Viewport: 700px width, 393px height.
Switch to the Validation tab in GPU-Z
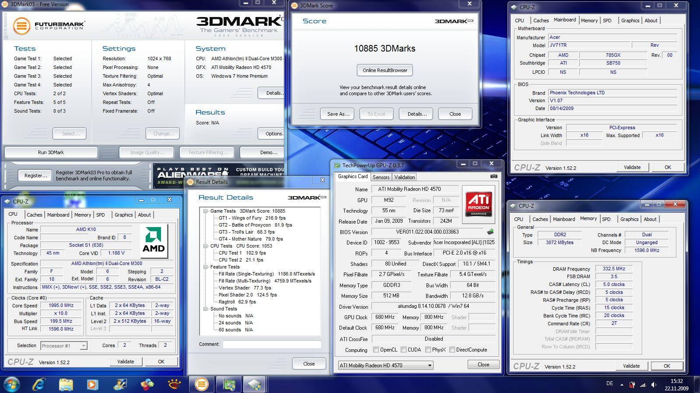pos(404,177)
